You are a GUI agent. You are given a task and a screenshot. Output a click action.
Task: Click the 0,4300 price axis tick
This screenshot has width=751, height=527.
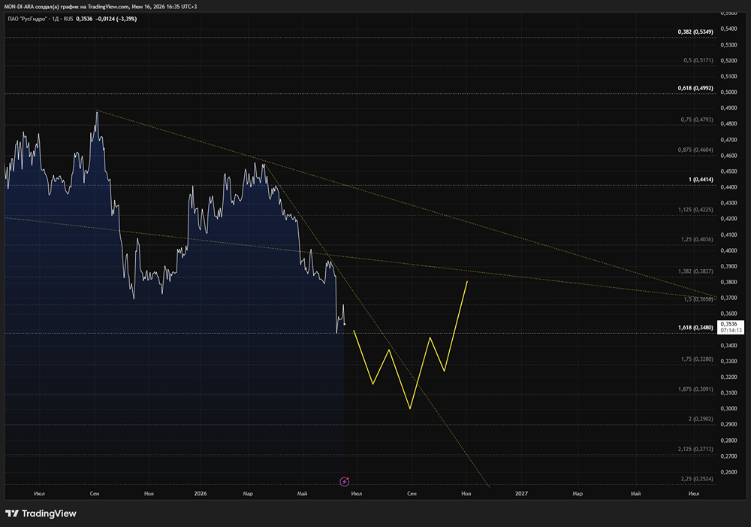click(728, 203)
